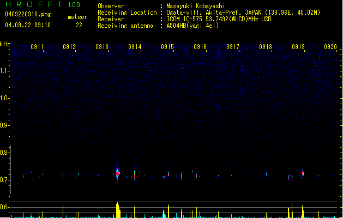
Task: Click the 0911 time marker
Action: click(x=37, y=47)
